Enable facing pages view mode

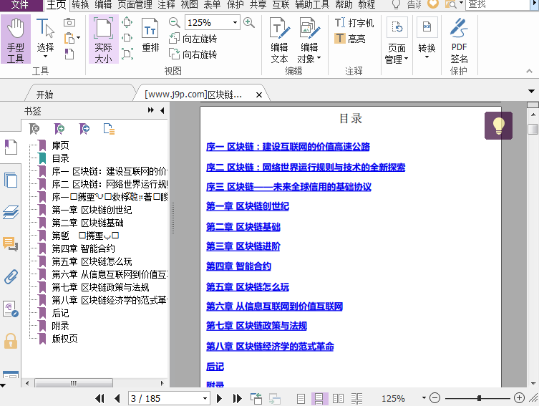tap(338, 398)
